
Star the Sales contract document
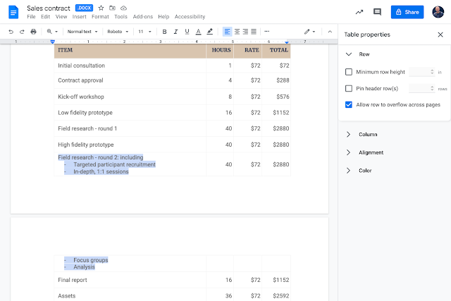coord(101,8)
